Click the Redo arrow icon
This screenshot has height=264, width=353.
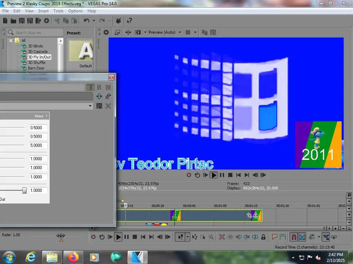[x=102, y=21]
